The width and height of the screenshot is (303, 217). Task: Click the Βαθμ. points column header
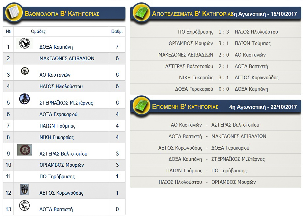(x=117, y=32)
